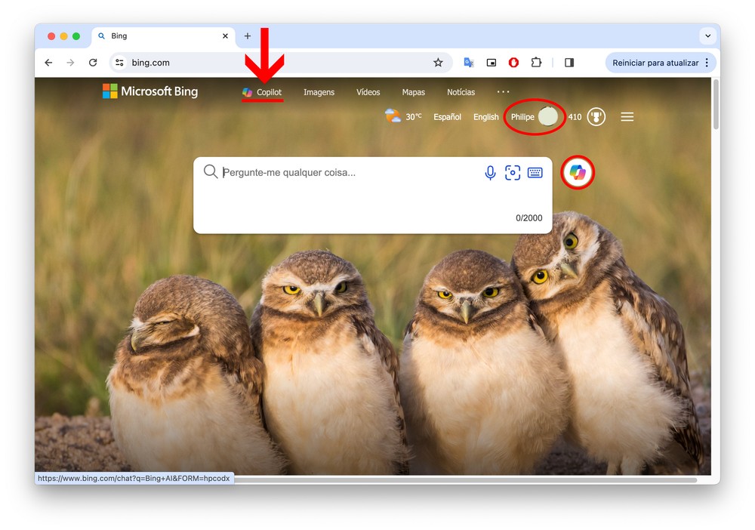Open the Mapas tab

414,92
